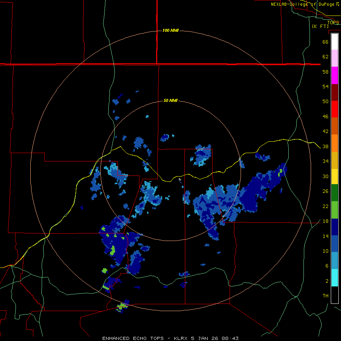
Task: Click the 10 value on the legend
Action: tap(325, 251)
